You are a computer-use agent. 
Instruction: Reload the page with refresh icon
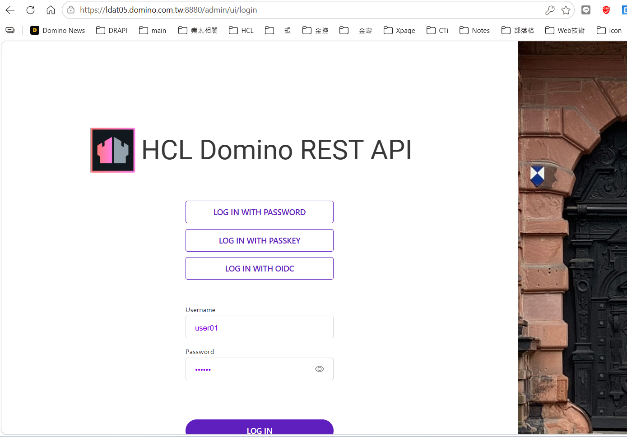(x=30, y=10)
